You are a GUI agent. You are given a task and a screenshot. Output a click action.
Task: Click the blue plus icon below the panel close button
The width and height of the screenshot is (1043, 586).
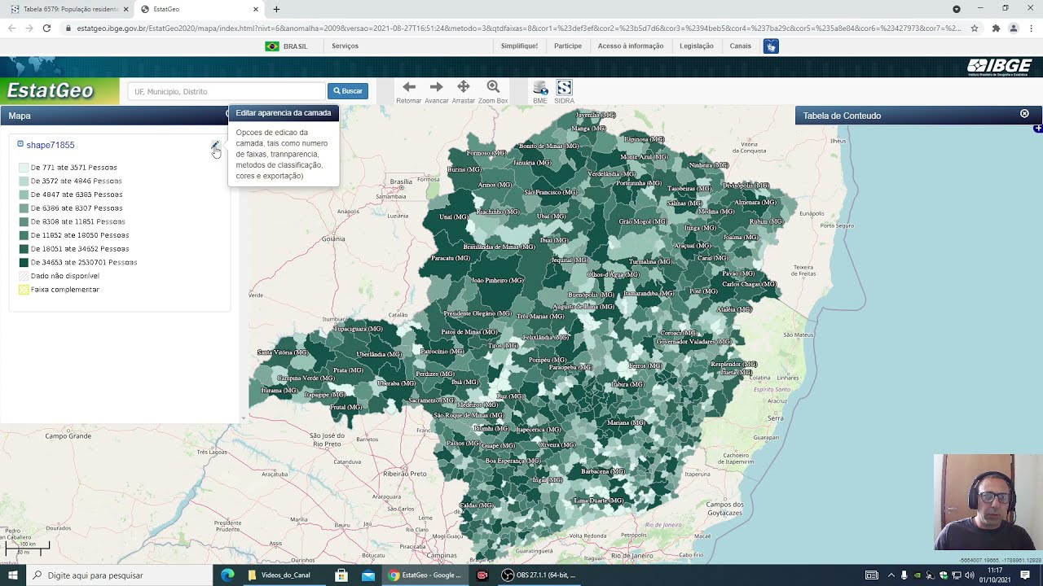point(1037,129)
